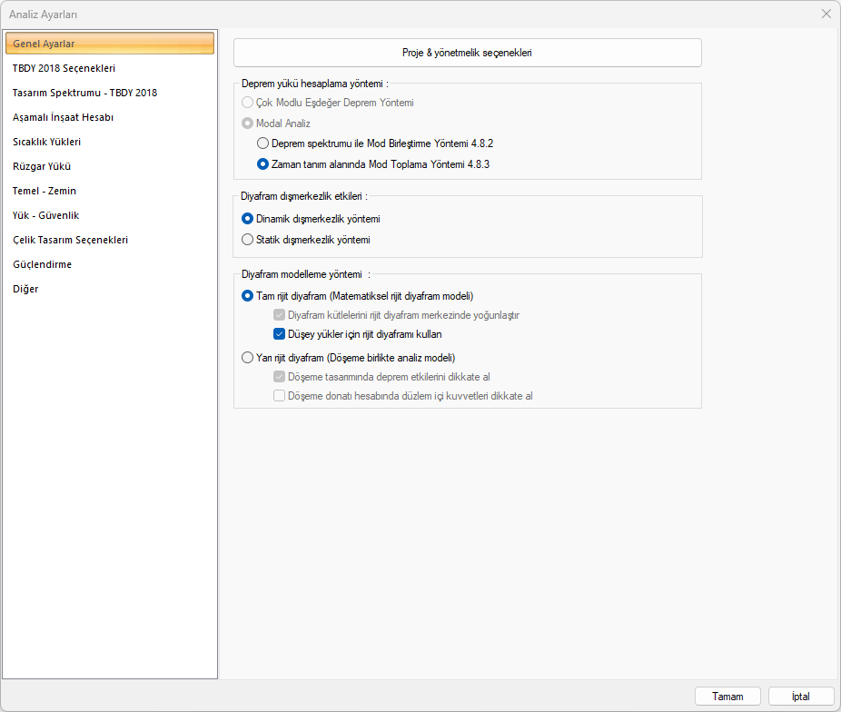The width and height of the screenshot is (841, 712).
Task: Go to Aşamalı İnşaat Hesabı settings
Action: click(x=63, y=117)
